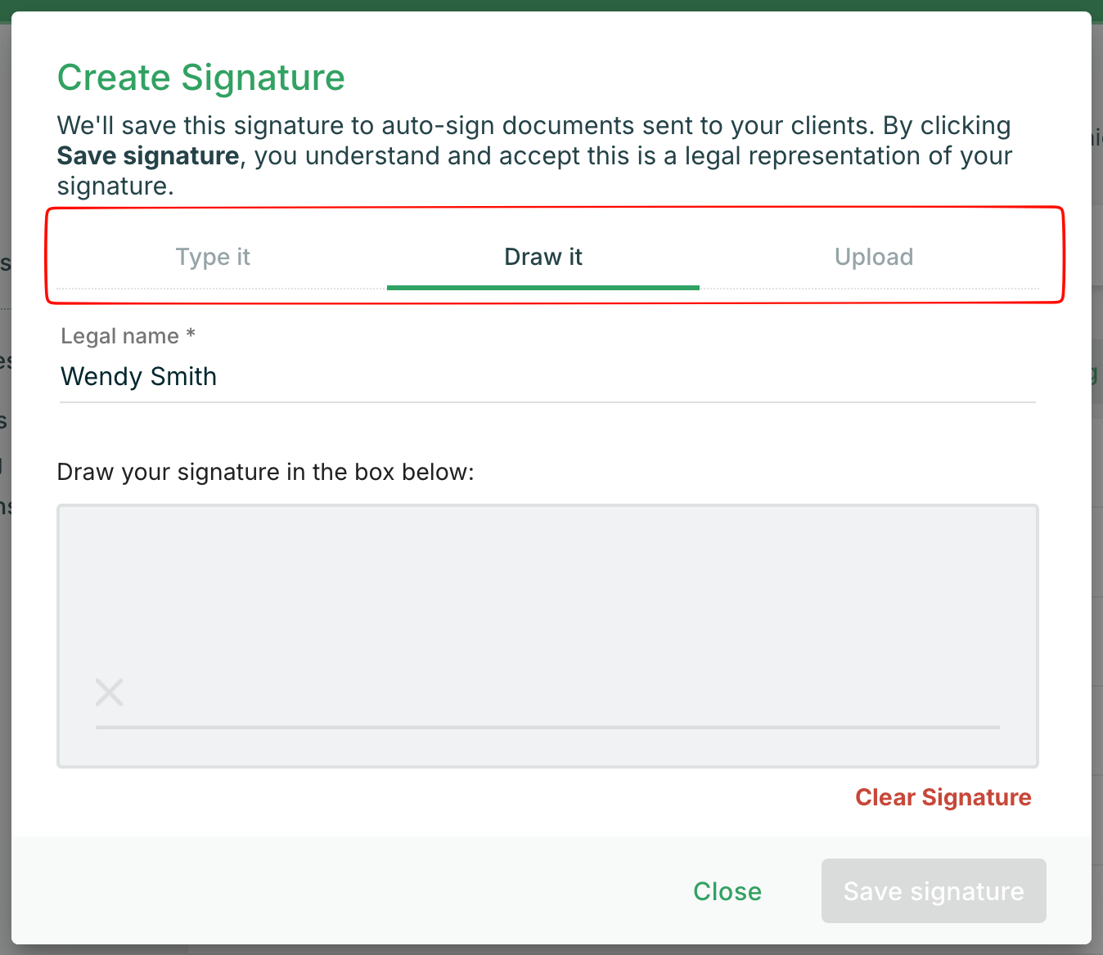Switch to the Type it tab
This screenshot has height=955, width=1103.
213,257
